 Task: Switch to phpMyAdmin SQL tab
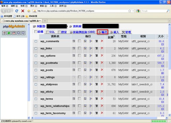51,32
